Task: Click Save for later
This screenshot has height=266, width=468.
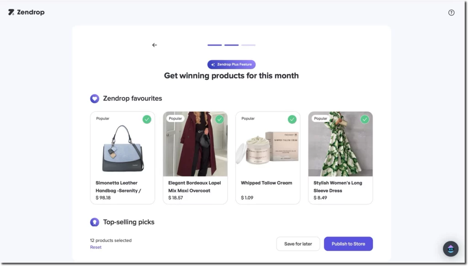Action: (298, 244)
